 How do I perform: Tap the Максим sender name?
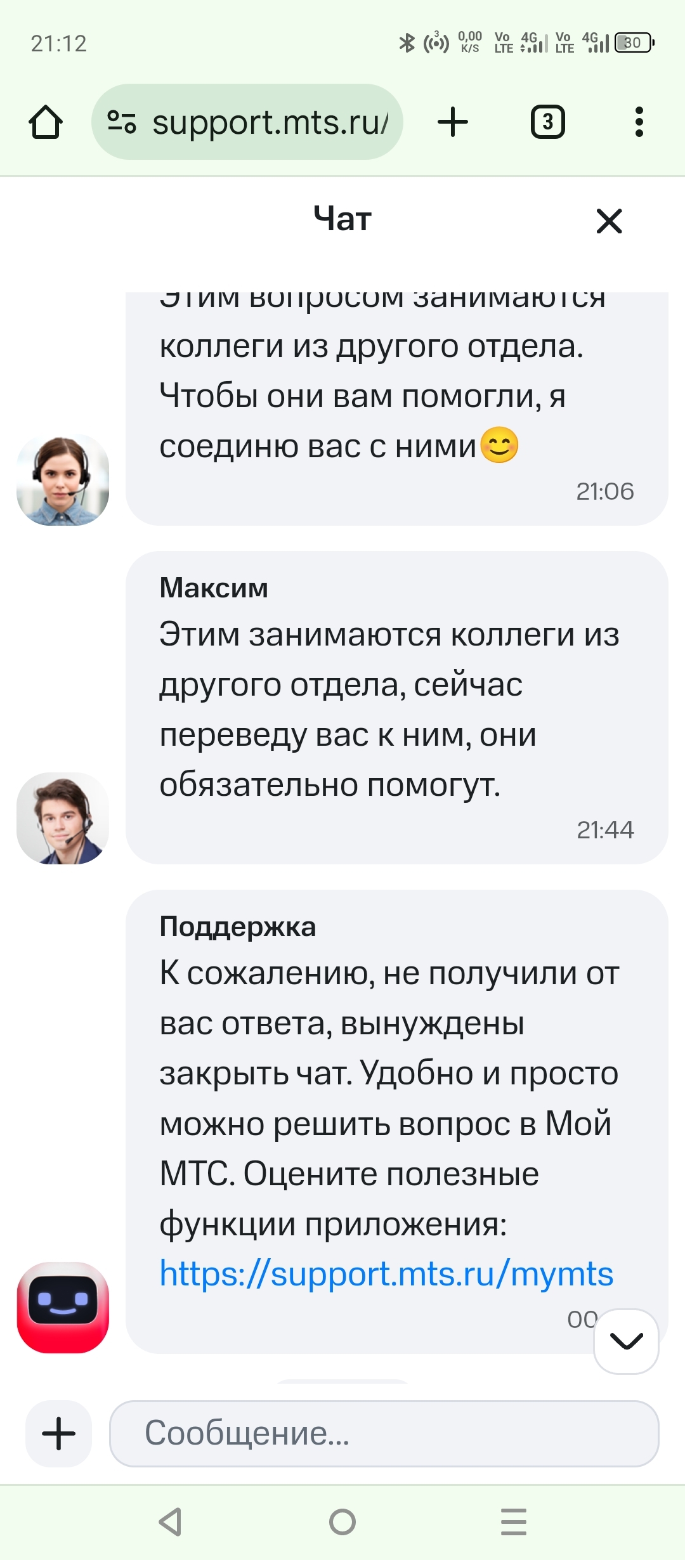tap(214, 588)
